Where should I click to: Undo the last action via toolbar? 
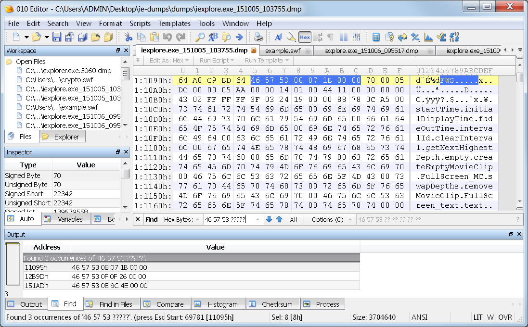[x=167, y=37]
